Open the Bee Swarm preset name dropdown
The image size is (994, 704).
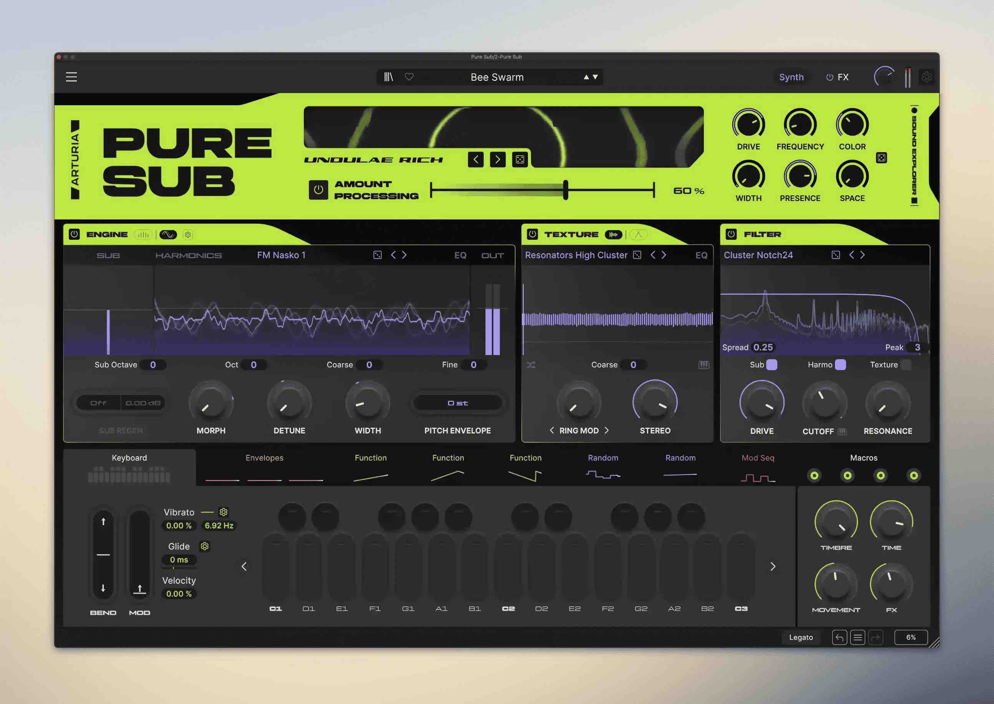point(497,77)
